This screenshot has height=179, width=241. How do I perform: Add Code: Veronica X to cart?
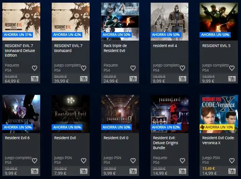pos(232,171)
